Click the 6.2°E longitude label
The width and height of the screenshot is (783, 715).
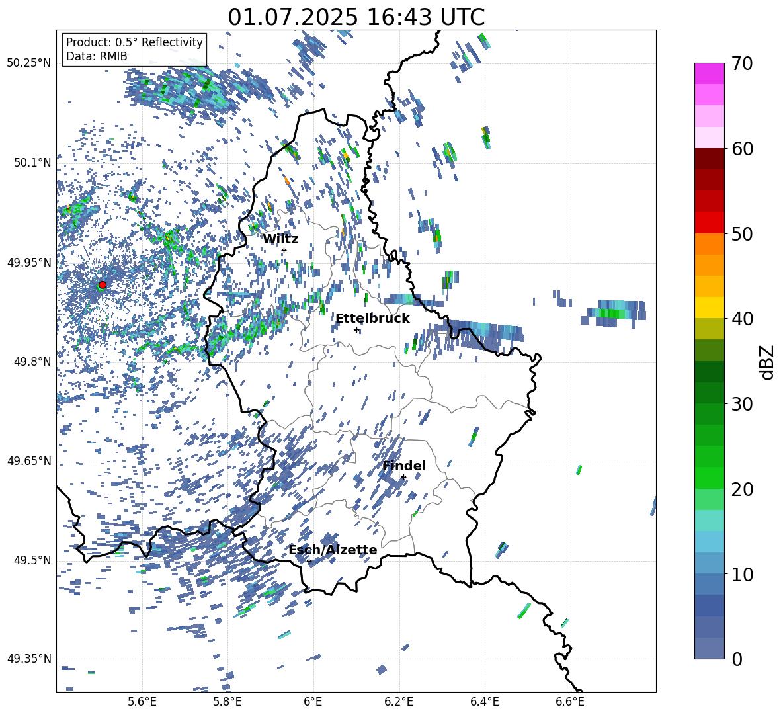399,702
